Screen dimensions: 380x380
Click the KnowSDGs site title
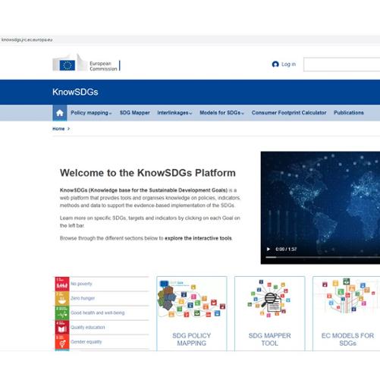point(75,92)
